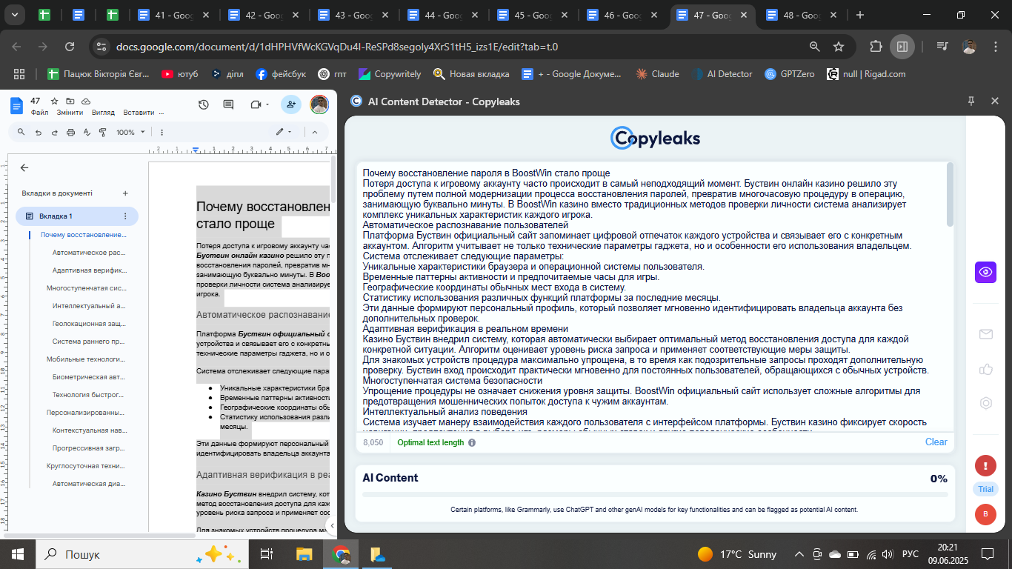Image resolution: width=1012 pixels, height=569 pixels.
Task: Click Copyleaks text area scrollbar
Action: [x=950, y=195]
